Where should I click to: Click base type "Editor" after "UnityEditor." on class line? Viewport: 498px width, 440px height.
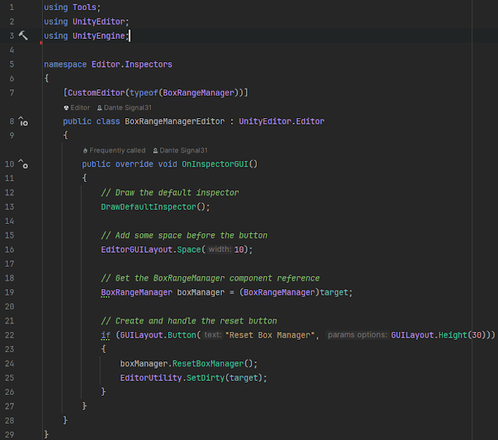pyautogui.click(x=310, y=121)
